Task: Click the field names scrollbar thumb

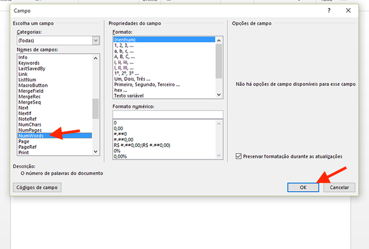Action: tap(96, 109)
